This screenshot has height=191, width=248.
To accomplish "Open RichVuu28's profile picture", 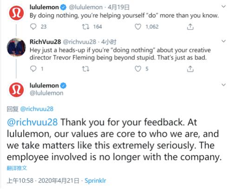I will tap(16, 47).
